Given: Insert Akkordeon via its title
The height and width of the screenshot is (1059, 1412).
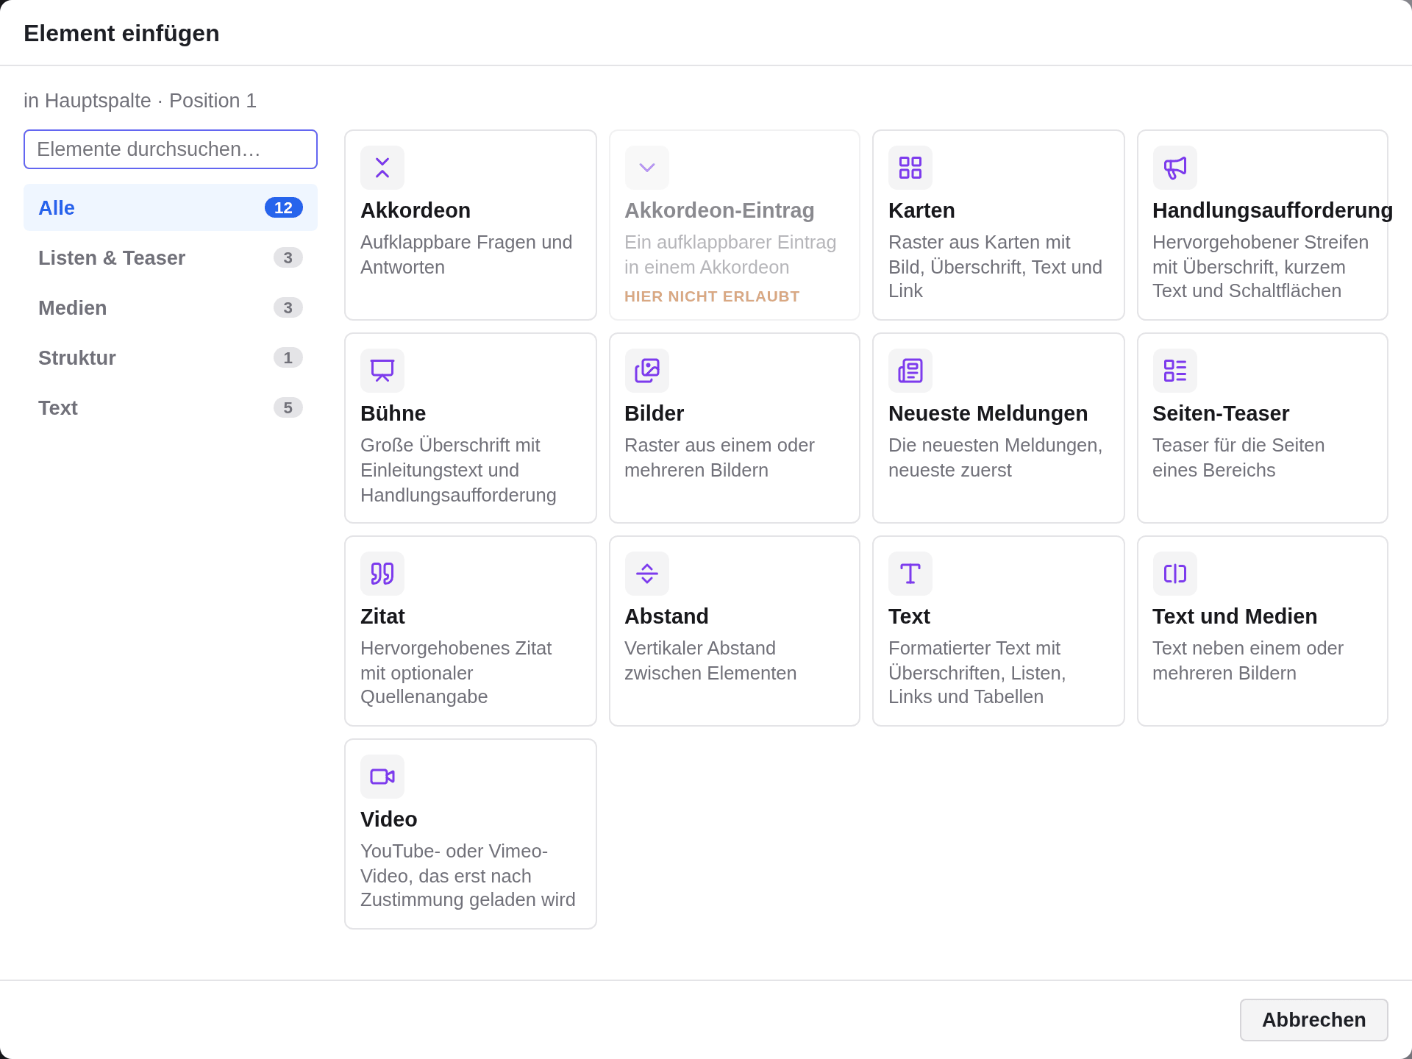Looking at the screenshot, I should (416, 210).
